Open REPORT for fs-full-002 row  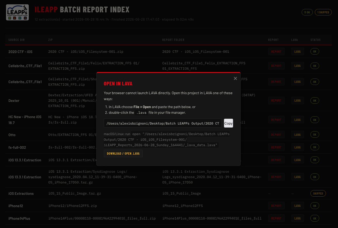[x=276, y=147]
